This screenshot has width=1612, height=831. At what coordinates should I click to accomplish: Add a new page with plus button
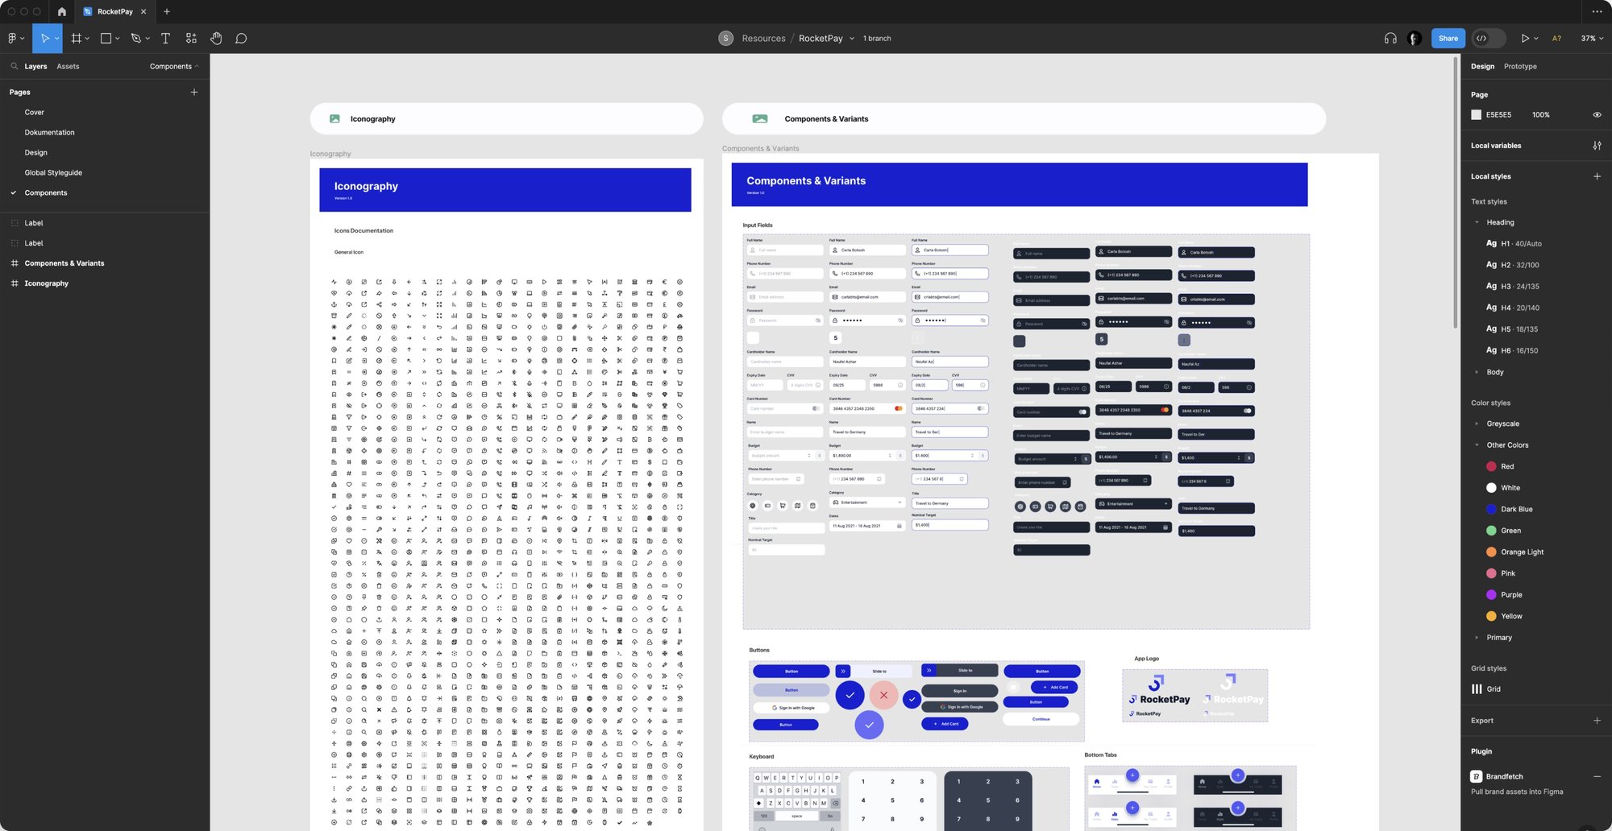pos(193,92)
